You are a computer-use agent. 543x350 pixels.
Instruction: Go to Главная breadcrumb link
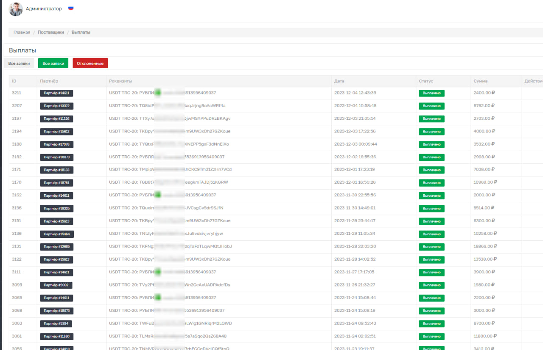point(22,33)
